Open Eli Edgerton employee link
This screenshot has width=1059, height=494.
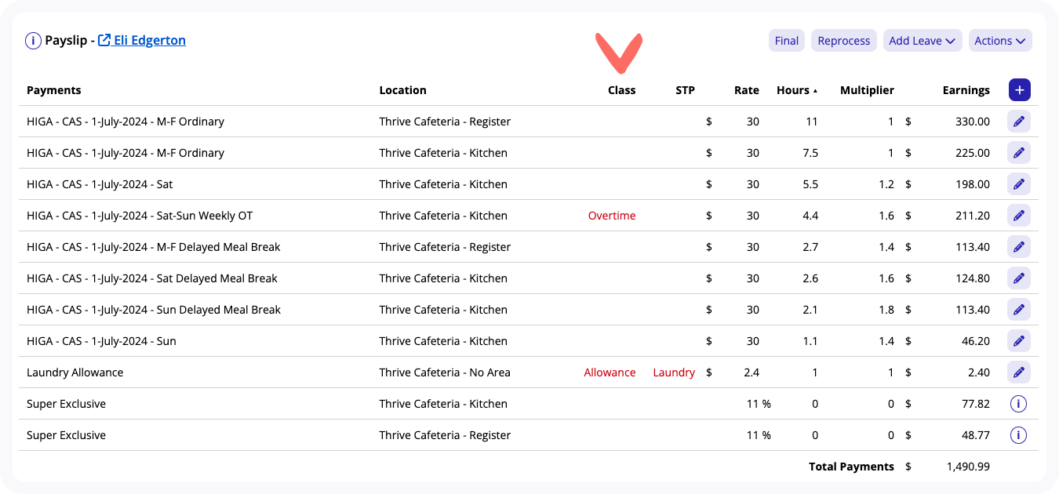click(x=149, y=41)
